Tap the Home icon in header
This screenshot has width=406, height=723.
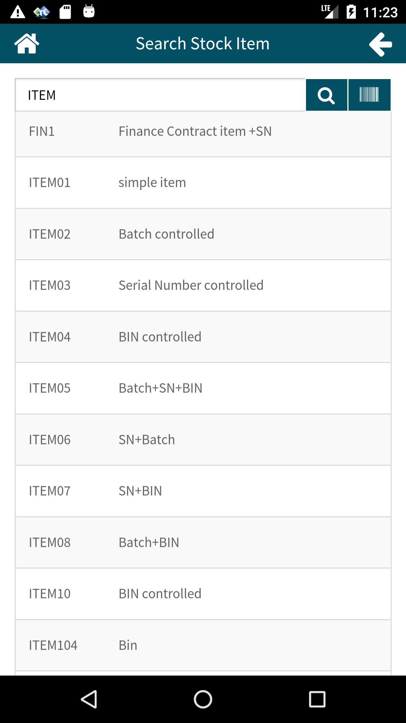point(27,44)
